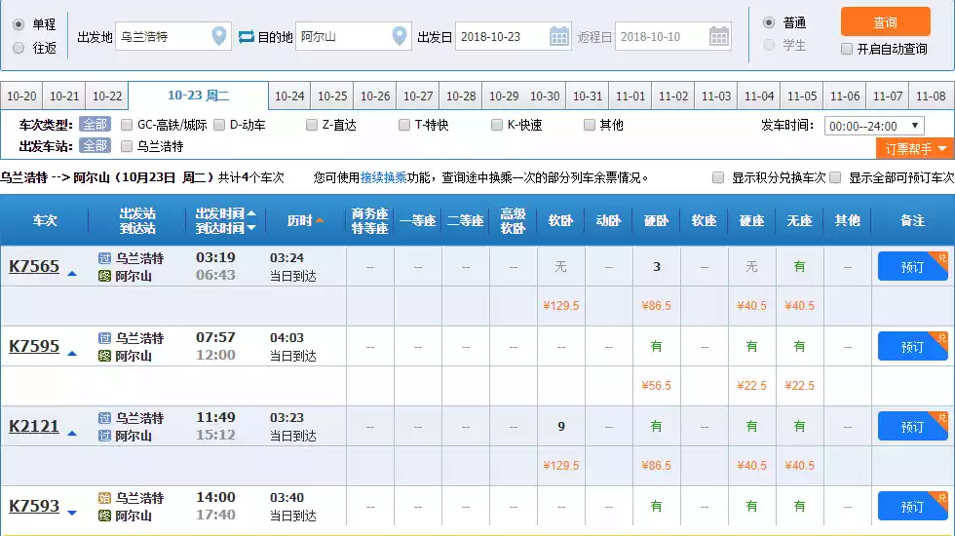This screenshot has width=955, height=536.
Task: Click the destination station location pin icon
Action: pyautogui.click(x=400, y=37)
